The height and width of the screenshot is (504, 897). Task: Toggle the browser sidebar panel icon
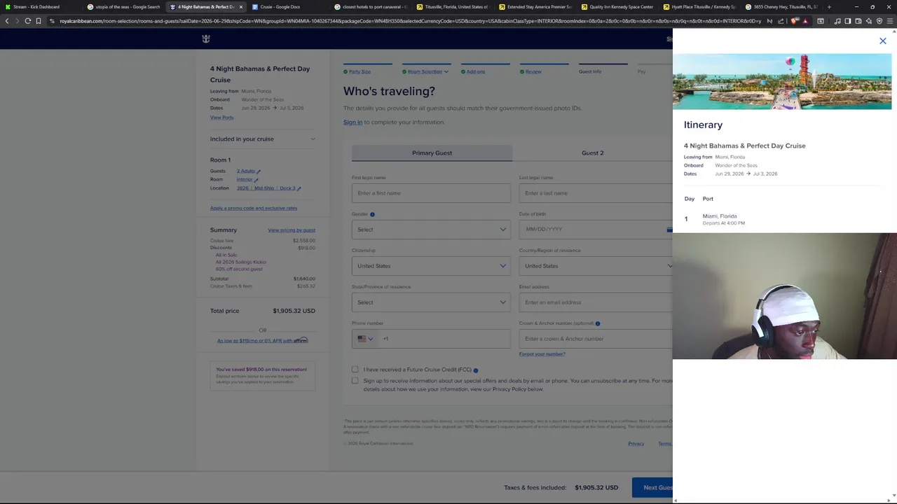[847, 21]
